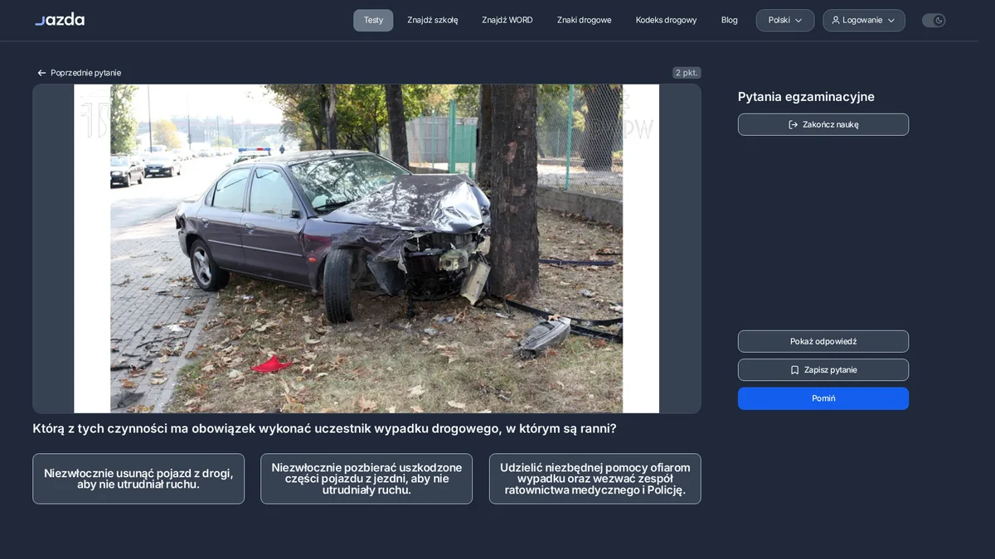The height and width of the screenshot is (559, 995).
Task: Click the chevron on Polski dropdown
Action: (798, 21)
